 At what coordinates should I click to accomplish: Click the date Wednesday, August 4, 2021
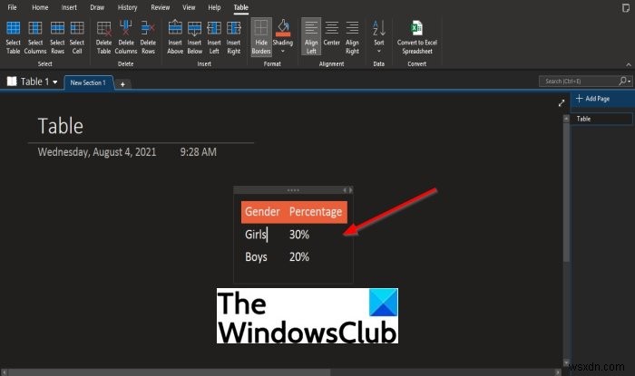click(97, 152)
